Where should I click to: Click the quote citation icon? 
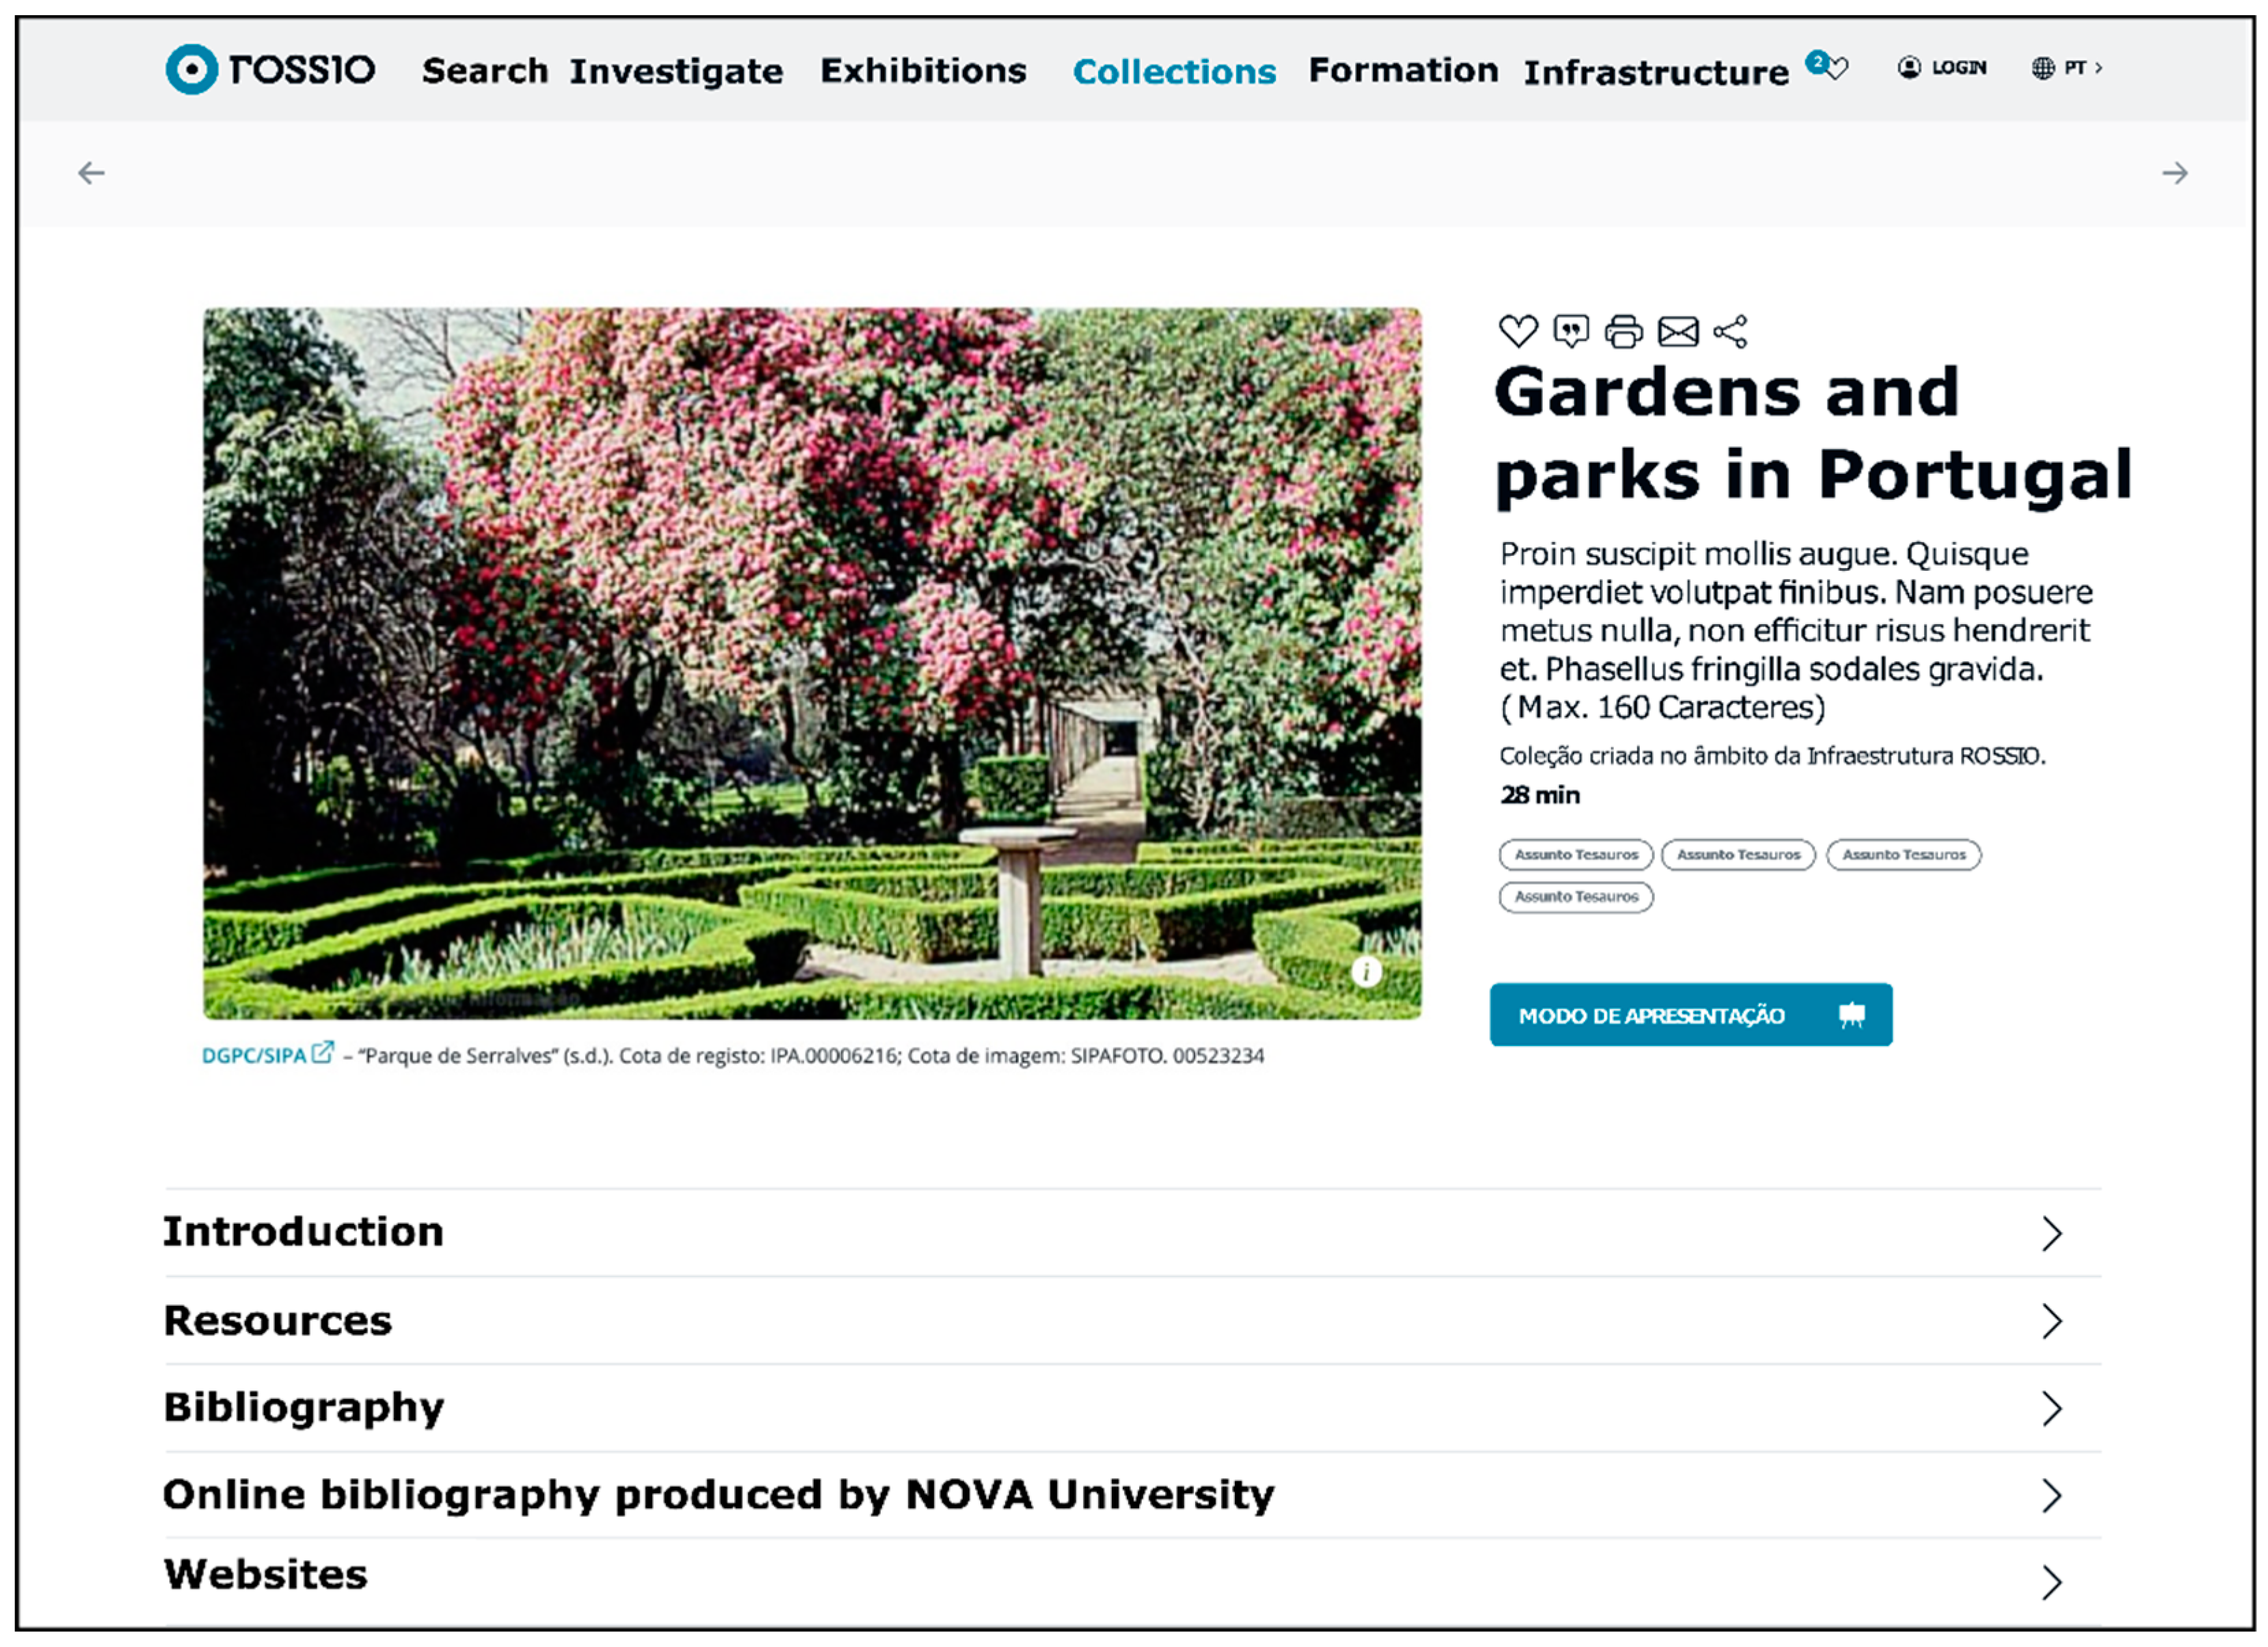pyautogui.click(x=1570, y=331)
